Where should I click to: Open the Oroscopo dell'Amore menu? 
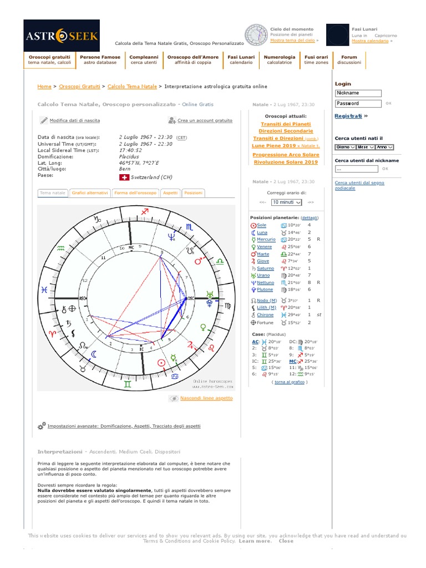[x=192, y=60]
